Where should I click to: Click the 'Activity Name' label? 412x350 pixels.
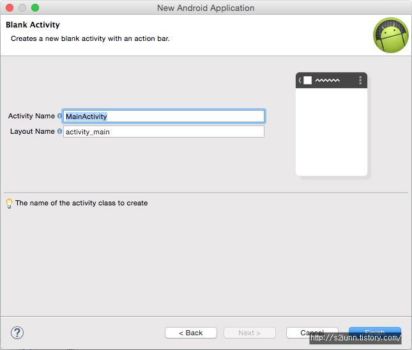tap(31, 116)
